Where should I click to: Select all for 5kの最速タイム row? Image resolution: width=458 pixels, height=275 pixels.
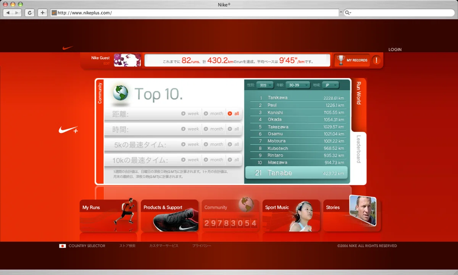[x=234, y=144]
